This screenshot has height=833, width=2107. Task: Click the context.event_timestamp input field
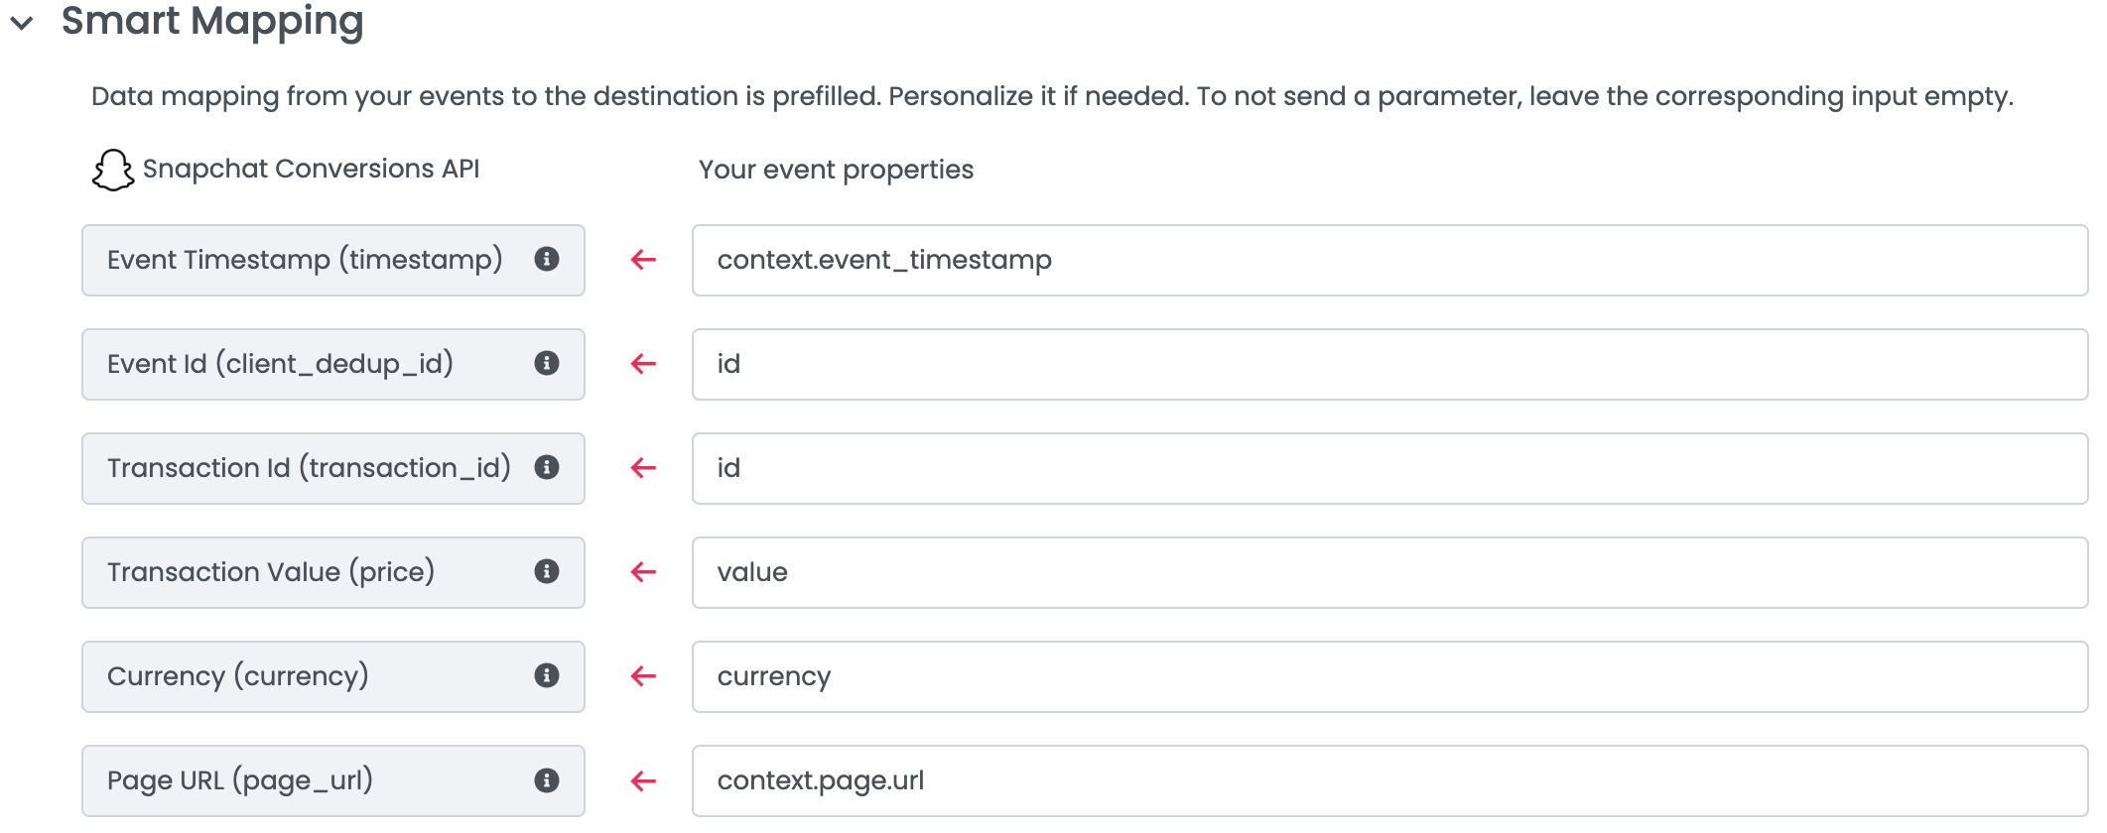point(1389,260)
